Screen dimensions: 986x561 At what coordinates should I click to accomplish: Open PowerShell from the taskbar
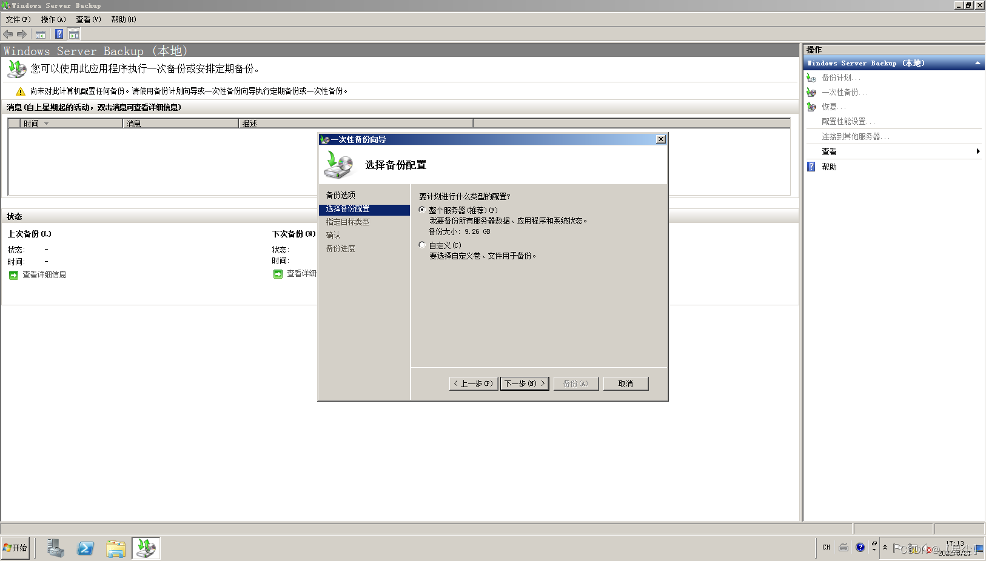pyautogui.click(x=86, y=548)
